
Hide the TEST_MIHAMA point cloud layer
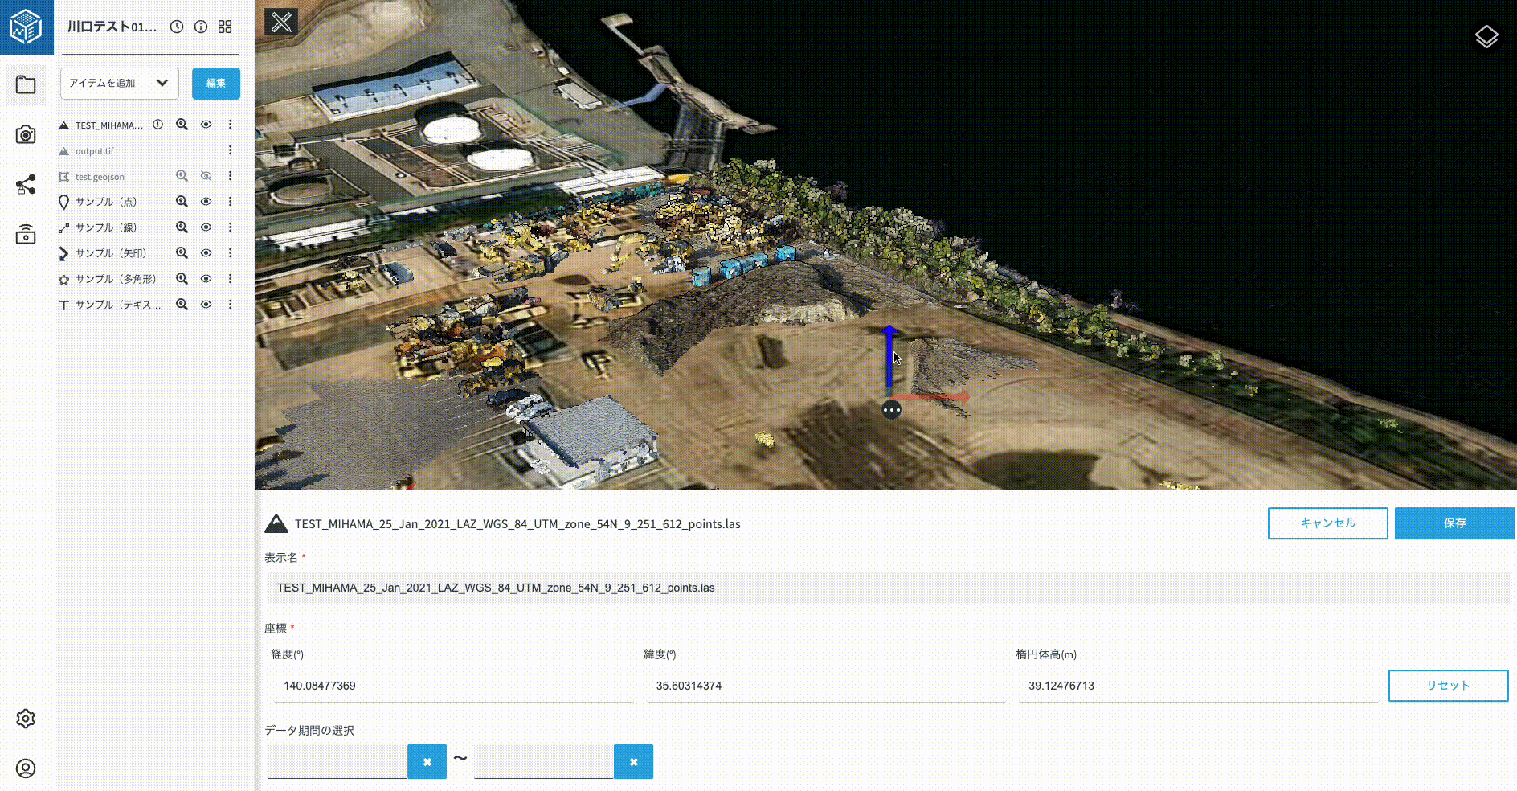206,125
